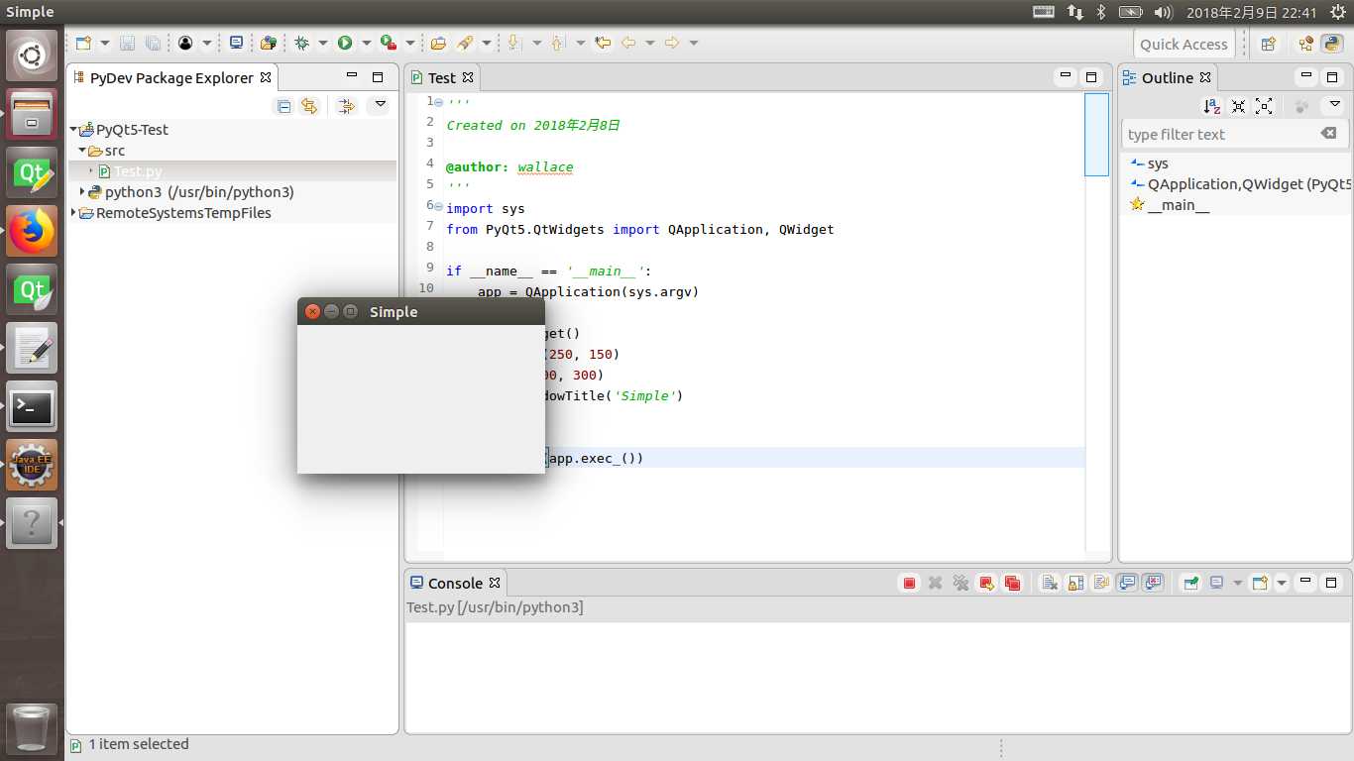Open the External Tools dropdown arrow
1354x761 pixels.
(409, 43)
